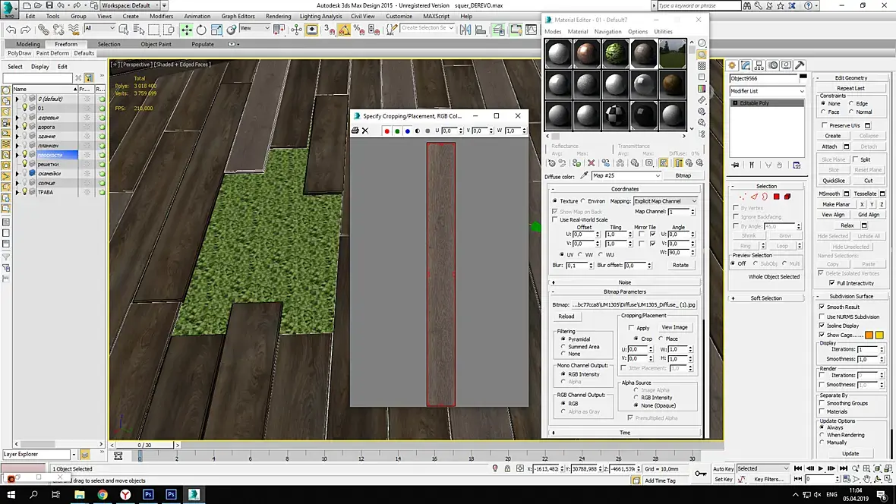896x504 pixels.
Task: Enable the Apply cropping checkbox
Action: (x=632, y=328)
